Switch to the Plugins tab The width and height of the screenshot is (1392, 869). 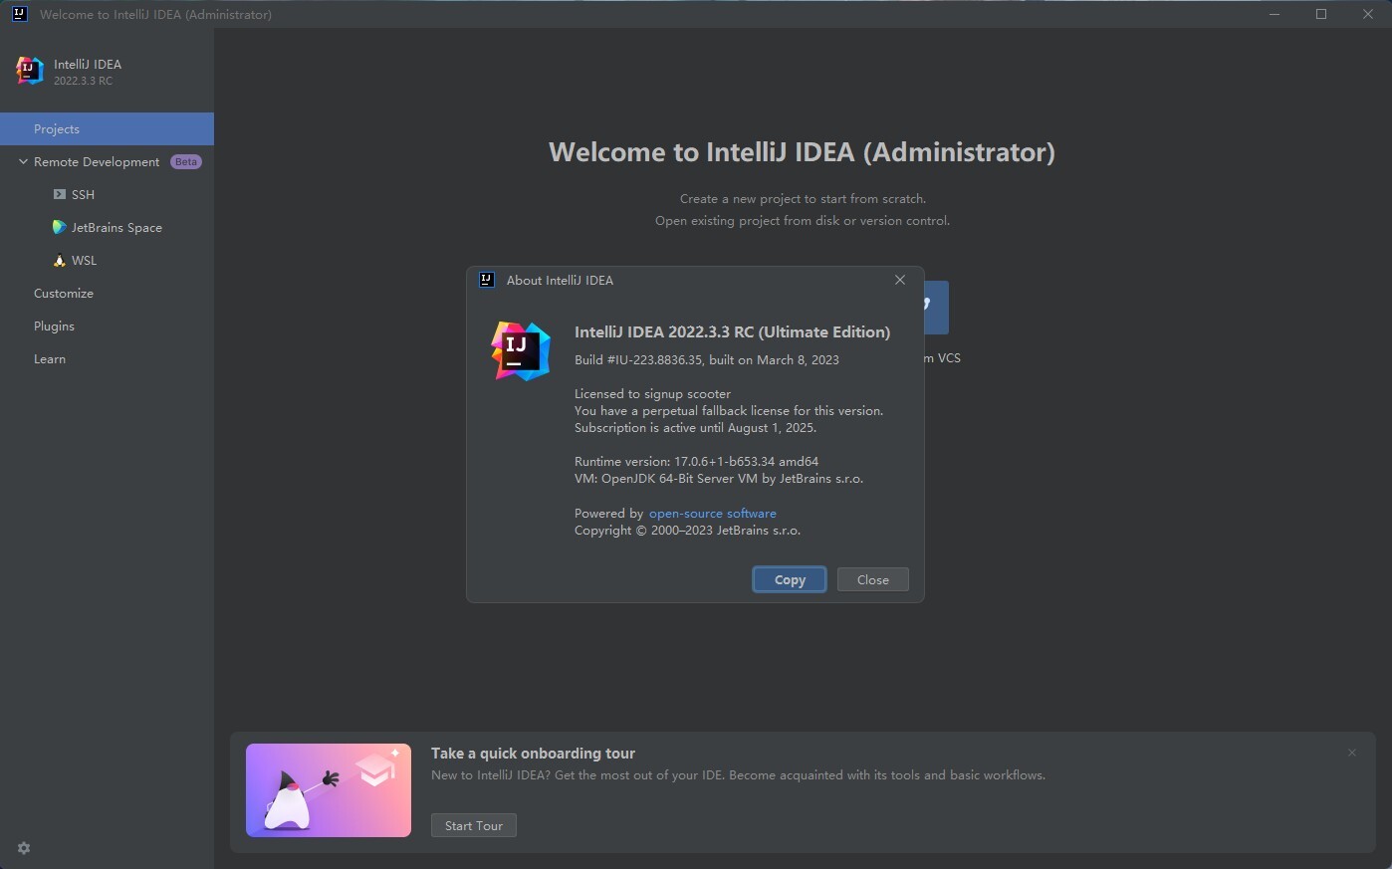pyautogui.click(x=107, y=326)
